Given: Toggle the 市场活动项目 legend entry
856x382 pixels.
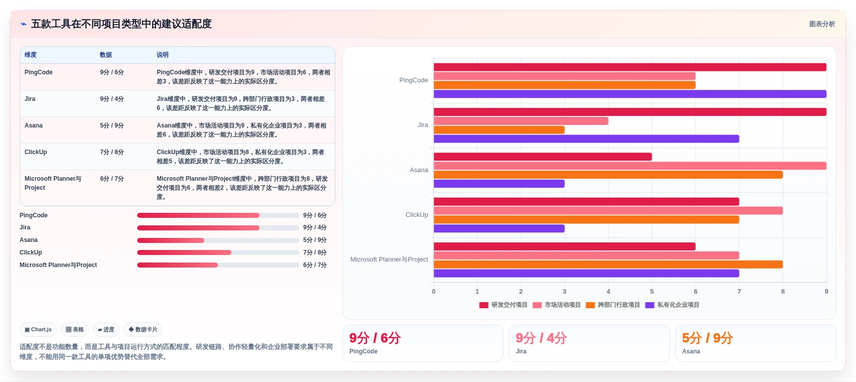Looking at the screenshot, I should 557,305.
